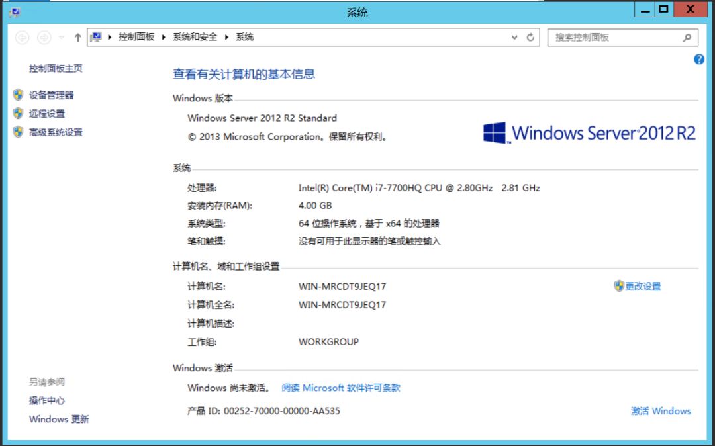The height and width of the screenshot is (446, 715).
Task: Navigate to 系统和安全 breadcrumb
Action: click(195, 37)
